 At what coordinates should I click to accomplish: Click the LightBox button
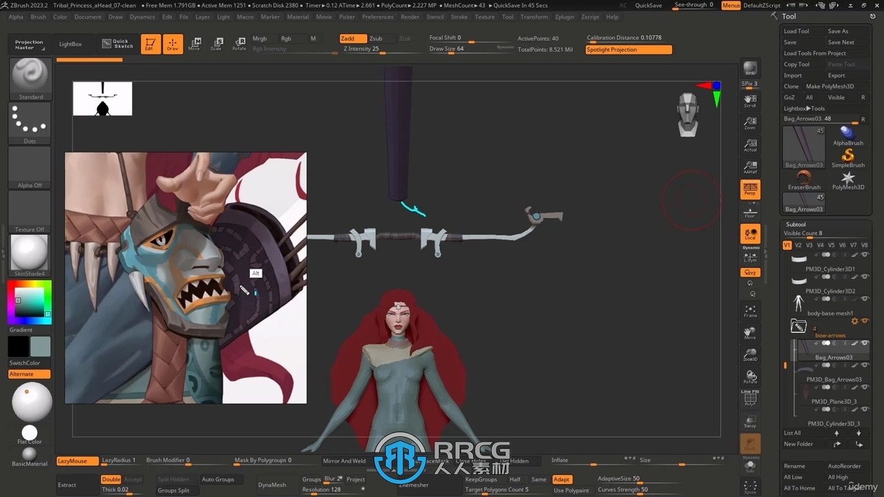tap(70, 44)
